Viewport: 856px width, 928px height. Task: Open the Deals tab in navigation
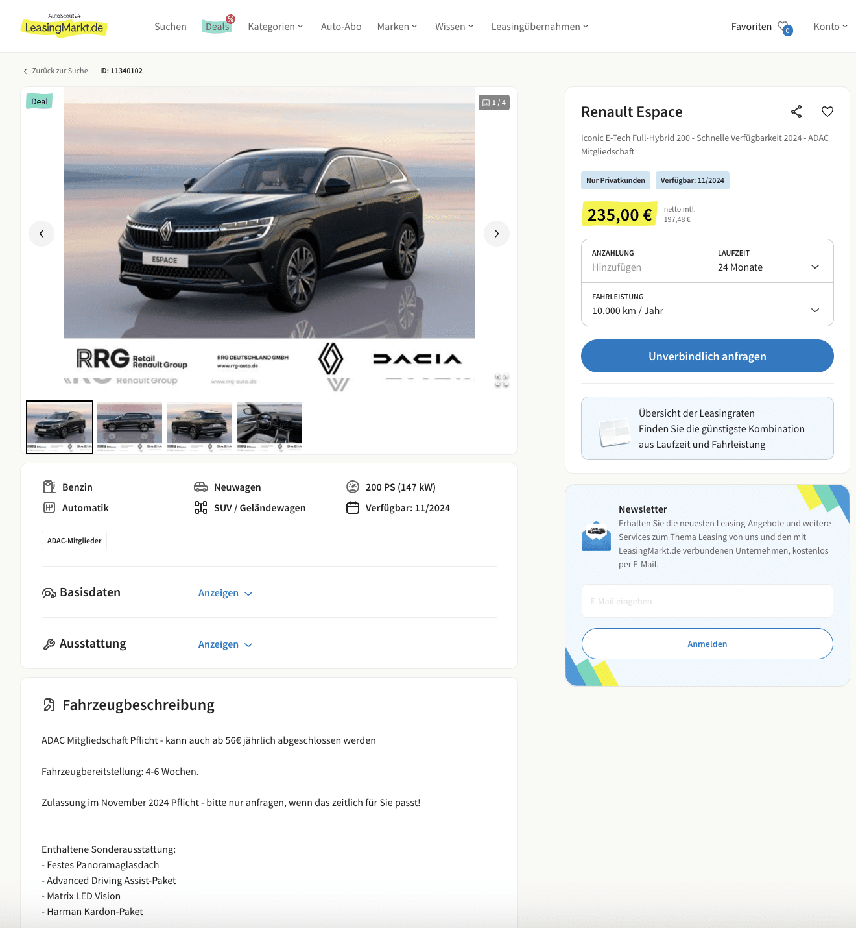click(x=217, y=27)
